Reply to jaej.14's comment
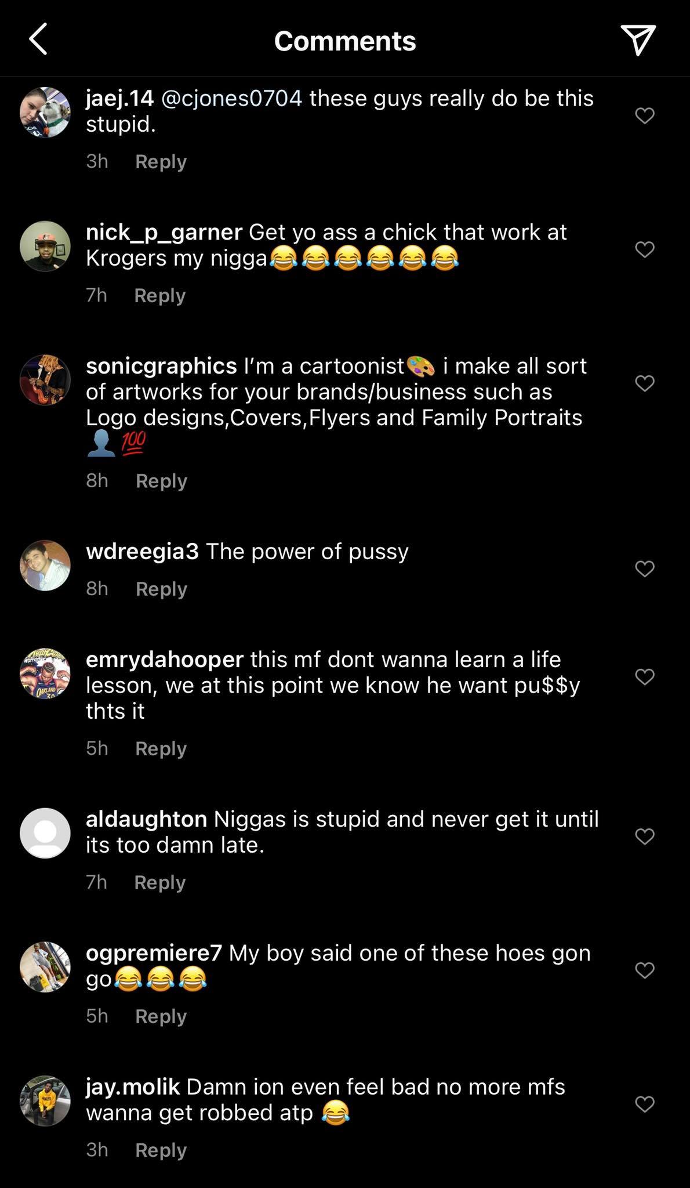 (x=161, y=161)
